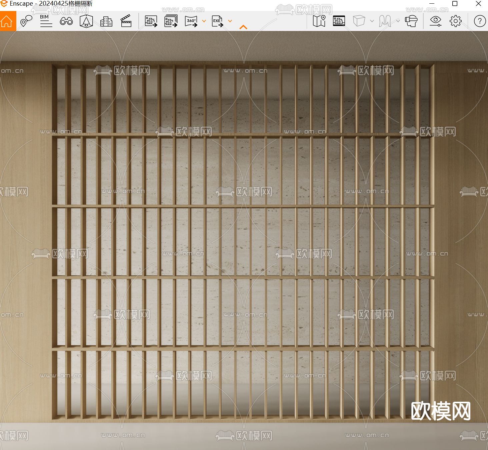Image resolution: width=488 pixels, height=450 pixels.
Task: Collapse the toolbar with the orange chevron
Action: (x=243, y=27)
